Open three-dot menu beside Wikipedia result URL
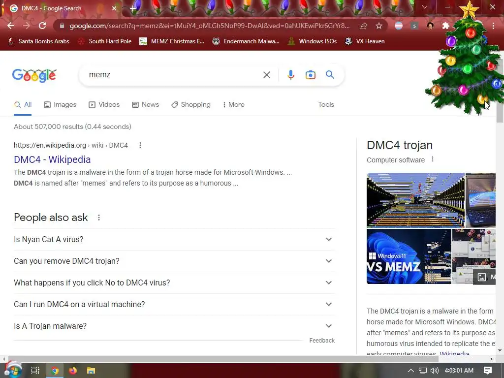Viewport: 504px width, 378px height. [x=140, y=145]
